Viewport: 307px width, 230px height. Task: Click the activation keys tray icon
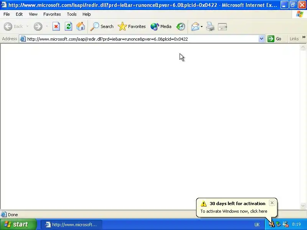pos(272,224)
